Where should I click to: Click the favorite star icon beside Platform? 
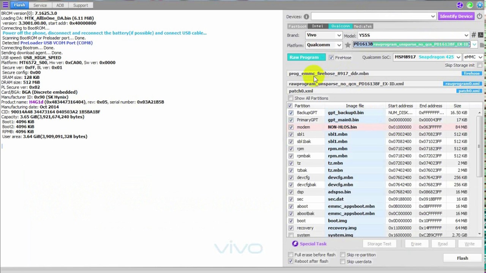click(348, 45)
